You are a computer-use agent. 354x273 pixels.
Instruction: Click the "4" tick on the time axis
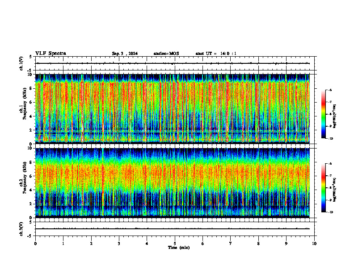click(x=147, y=244)
